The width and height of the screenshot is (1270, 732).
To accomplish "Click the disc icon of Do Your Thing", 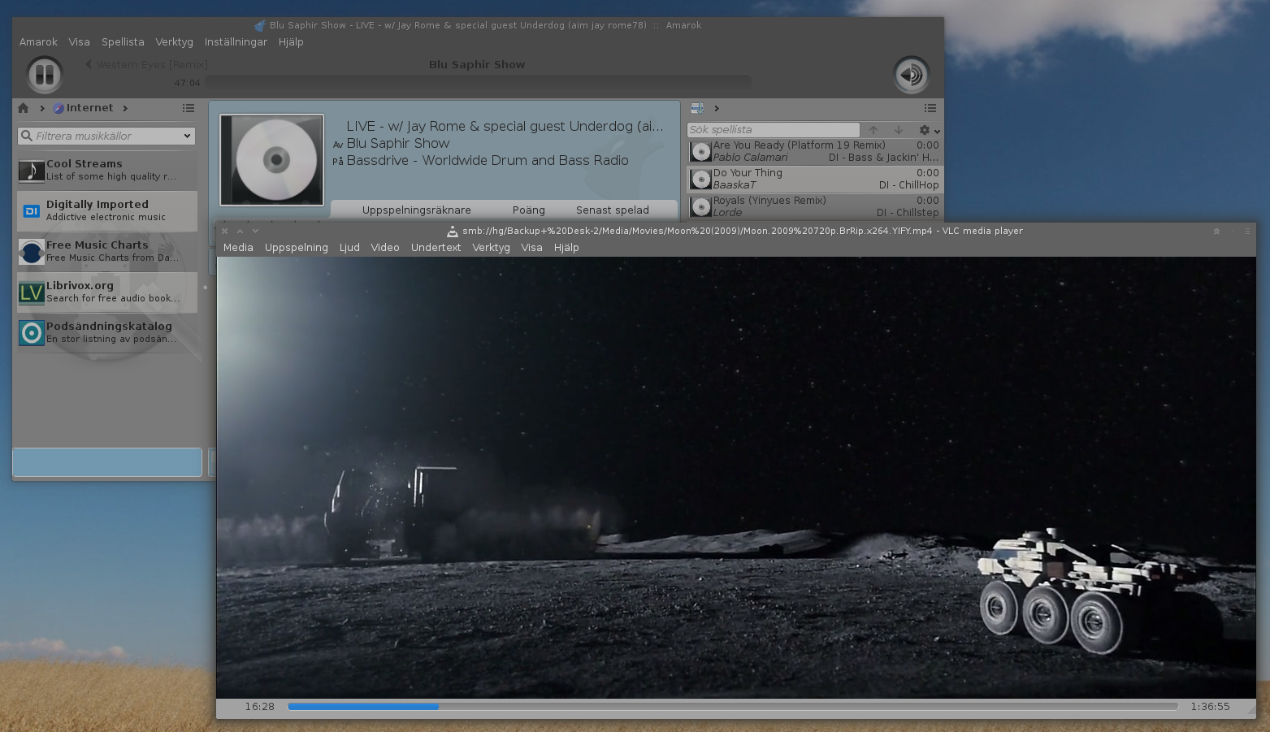I will 700,180.
